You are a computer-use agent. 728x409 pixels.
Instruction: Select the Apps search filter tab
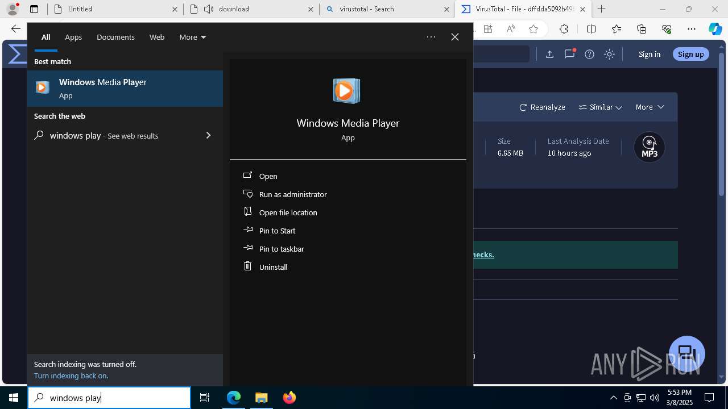[73, 37]
